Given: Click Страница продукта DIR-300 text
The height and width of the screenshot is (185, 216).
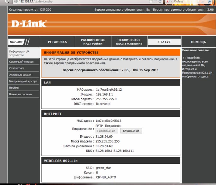Looking at the screenshot, I should pos(30,9).
